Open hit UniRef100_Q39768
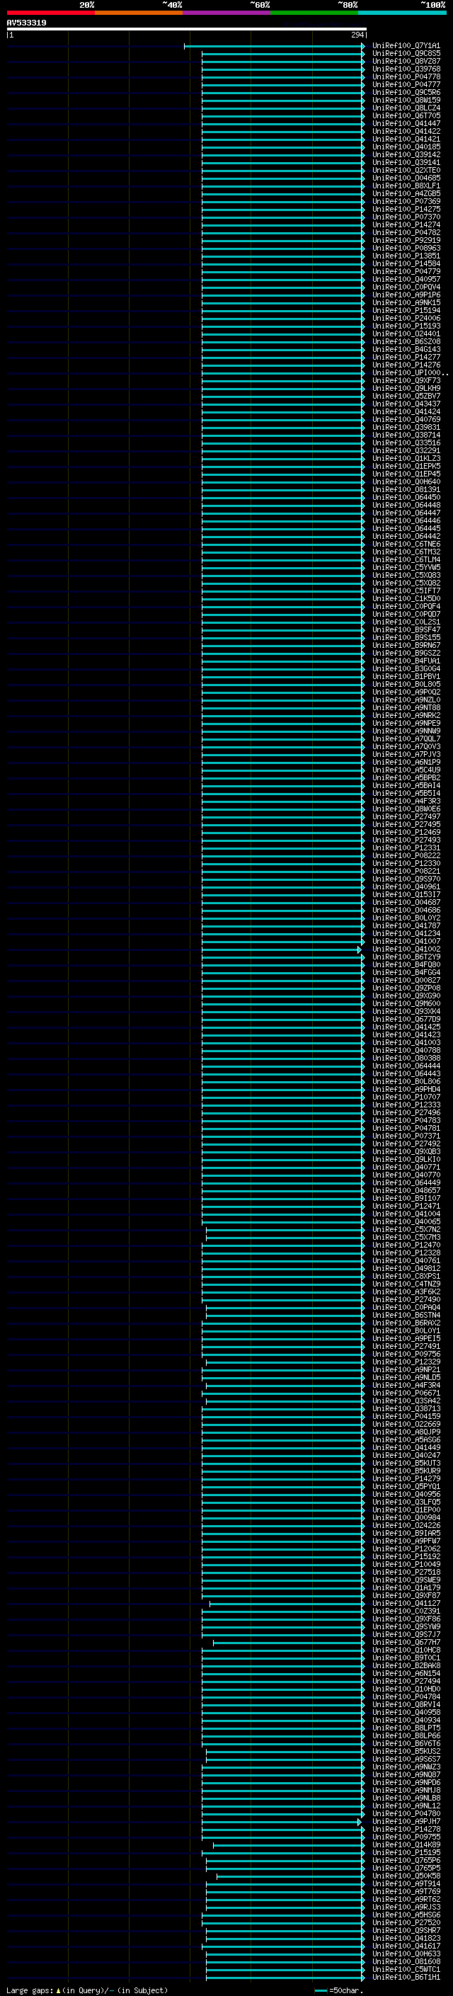 (x=406, y=69)
